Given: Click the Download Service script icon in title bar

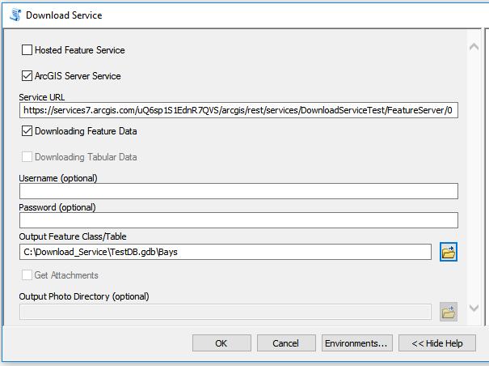Looking at the screenshot, I should coord(15,15).
